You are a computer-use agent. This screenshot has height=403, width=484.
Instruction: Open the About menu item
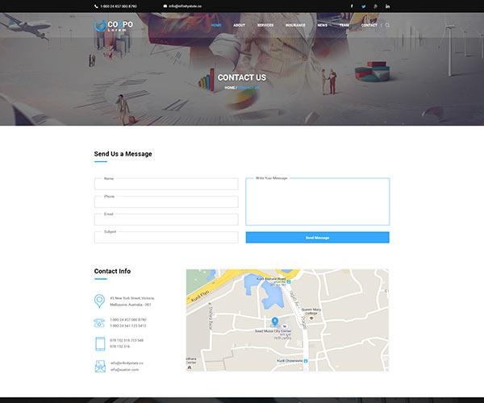tap(240, 25)
